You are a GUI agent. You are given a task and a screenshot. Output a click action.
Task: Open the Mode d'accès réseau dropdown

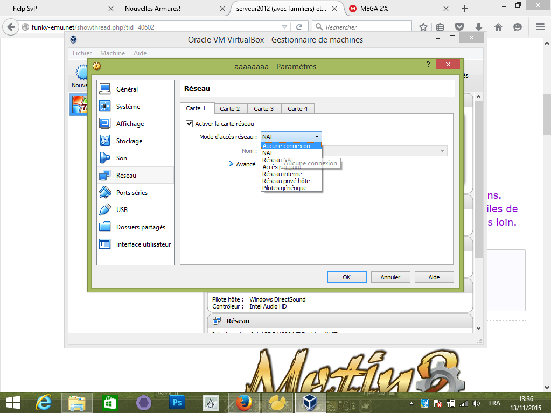point(291,137)
